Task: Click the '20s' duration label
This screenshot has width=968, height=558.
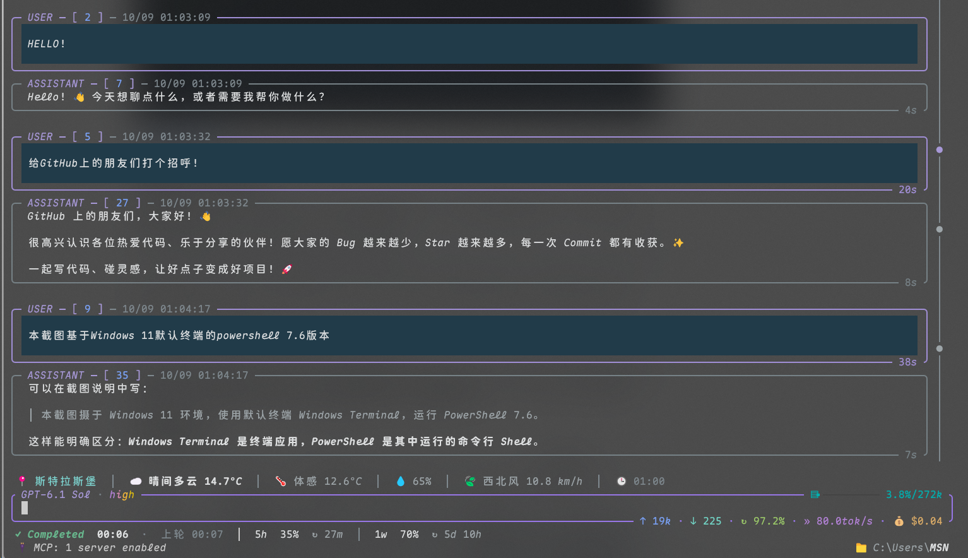Action: (x=907, y=189)
